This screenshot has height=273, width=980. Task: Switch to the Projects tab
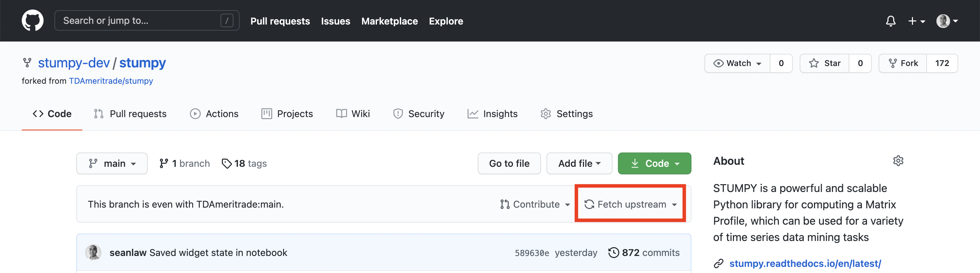[287, 113]
